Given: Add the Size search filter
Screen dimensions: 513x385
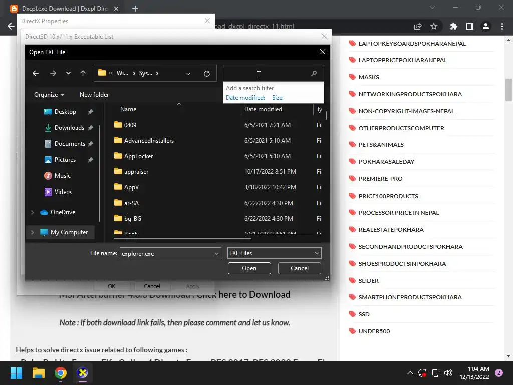Looking at the screenshot, I should 278,98.
